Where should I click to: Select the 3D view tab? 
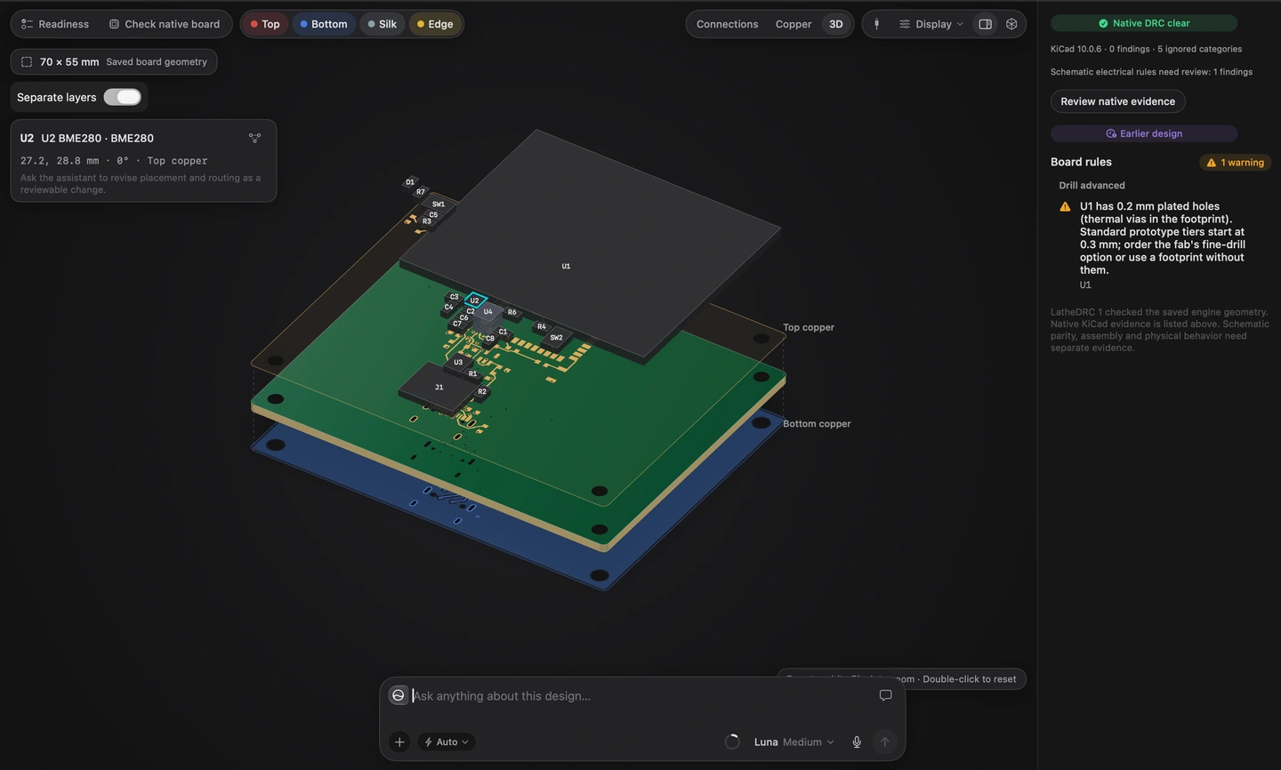(x=836, y=24)
